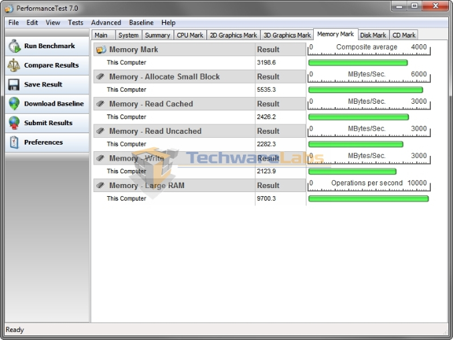Image resolution: width=453 pixels, height=340 pixels.
Task: Click the PerformanceTest title bar app icon
Action: pyautogui.click(x=9, y=9)
